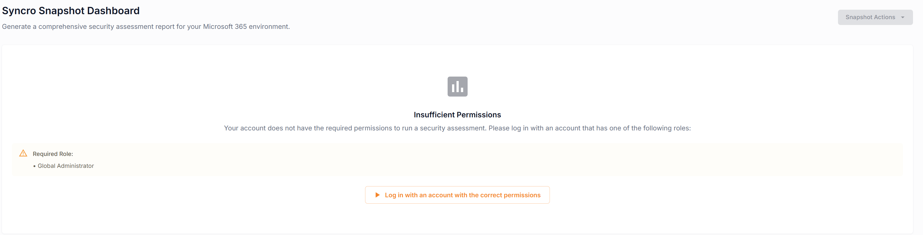The height and width of the screenshot is (235, 923).
Task: Click the Required Role label
Action: click(x=53, y=154)
